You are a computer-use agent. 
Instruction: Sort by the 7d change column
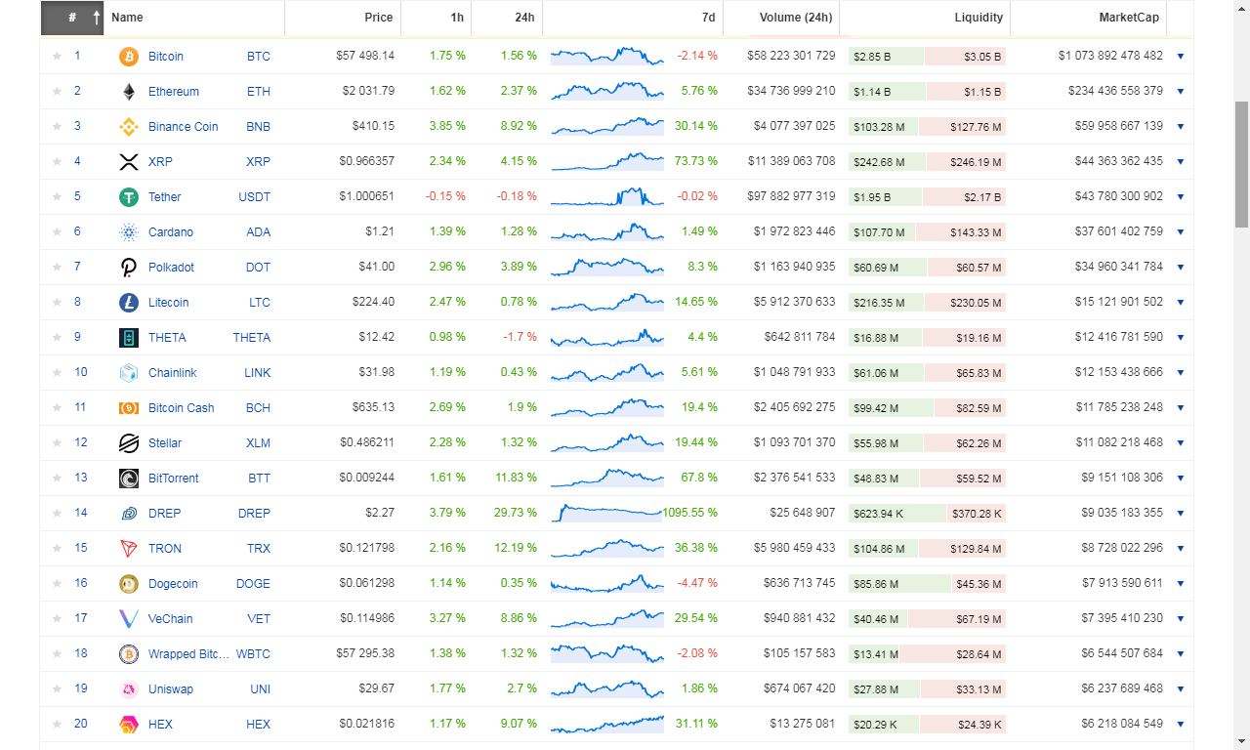[x=633, y=18]
